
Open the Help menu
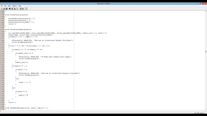click(x=20, y=6)
